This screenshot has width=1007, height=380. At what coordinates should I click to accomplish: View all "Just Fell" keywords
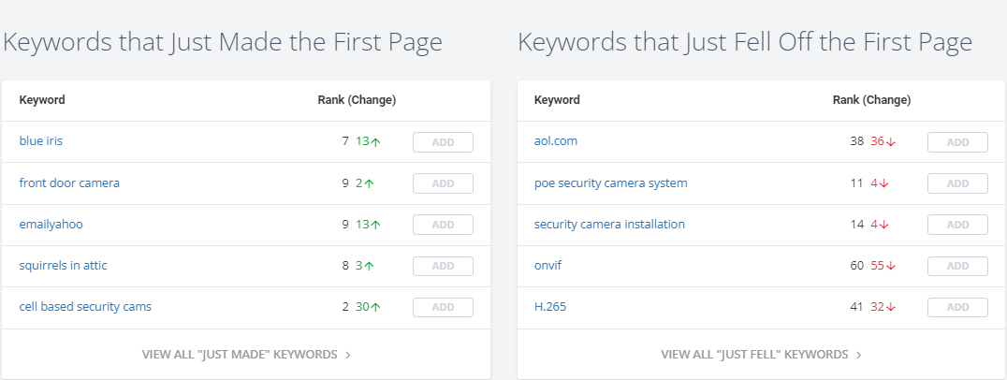(x=762, y=355)
